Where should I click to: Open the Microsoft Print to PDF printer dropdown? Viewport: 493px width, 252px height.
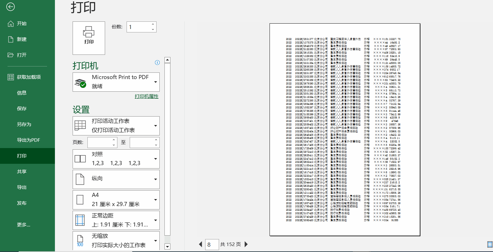coord(116,82)
